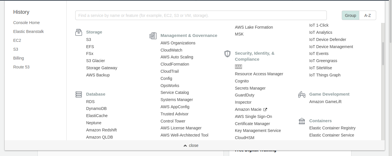Viewport: 392px width, 156px height.
Task: Open AWS AppConfig
Action: 175,107
